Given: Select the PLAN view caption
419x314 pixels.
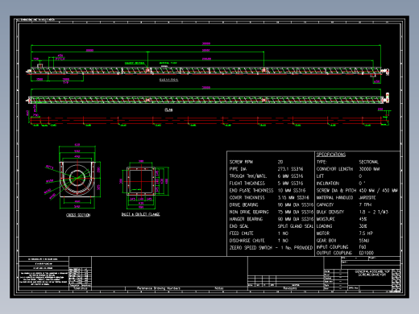Looking at the screenshot, I should (x=168, y=109).
